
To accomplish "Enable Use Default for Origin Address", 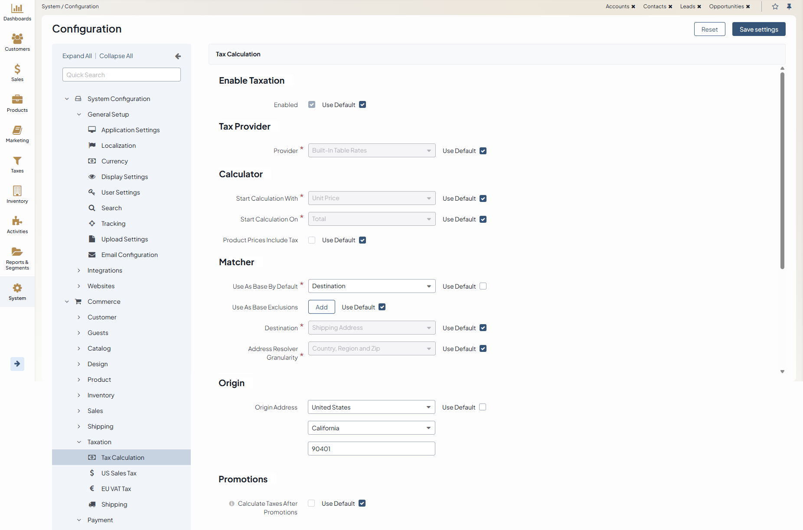I will pos(483,407).
